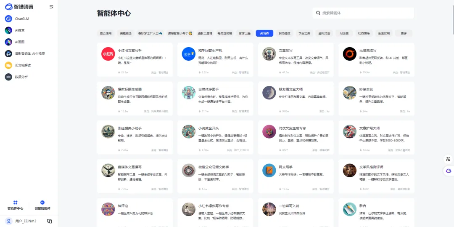Click the 搜索智能体 search field

click(363, 13)
